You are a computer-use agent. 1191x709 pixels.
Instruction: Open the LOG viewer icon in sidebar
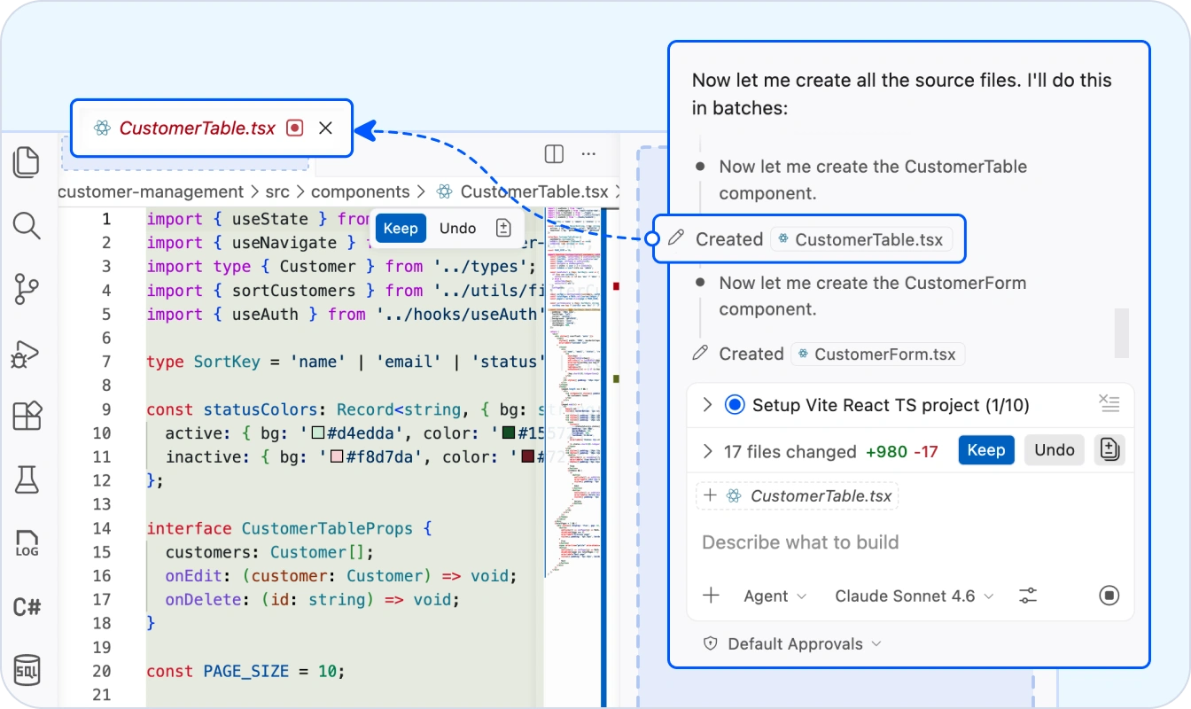click(x=27, y=543)
